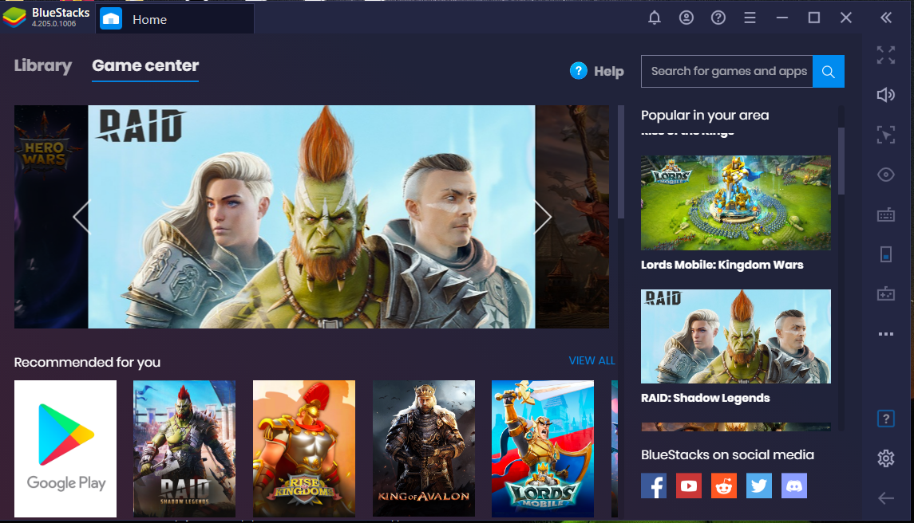Open BlueStacks YouTube channel
Screen dimensions: 914x523
click(x=689, y=486)
